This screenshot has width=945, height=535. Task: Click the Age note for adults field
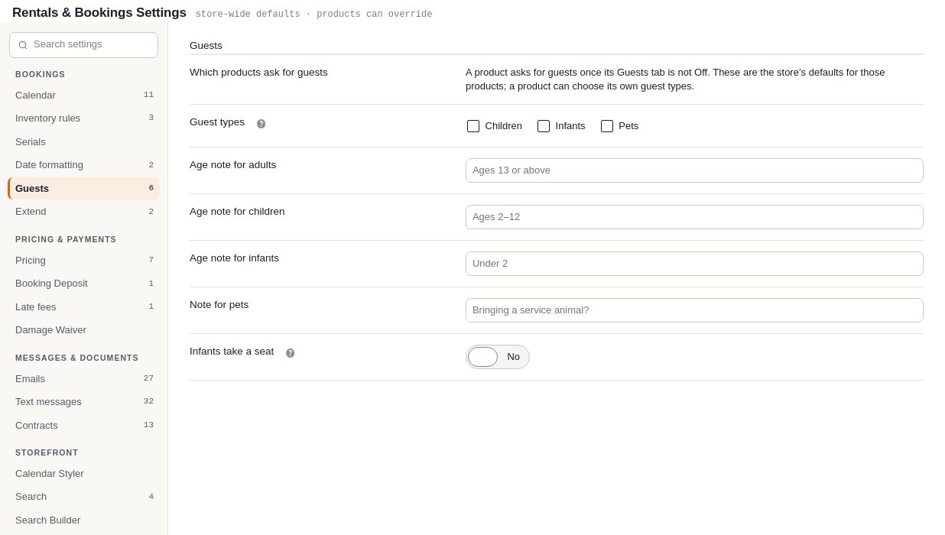click(694, 170)
